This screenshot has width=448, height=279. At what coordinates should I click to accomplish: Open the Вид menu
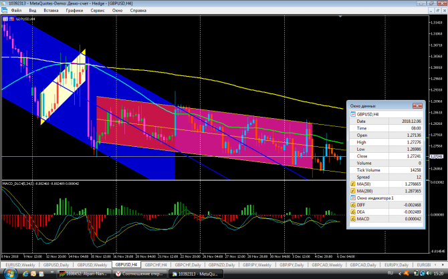(33, 10)
